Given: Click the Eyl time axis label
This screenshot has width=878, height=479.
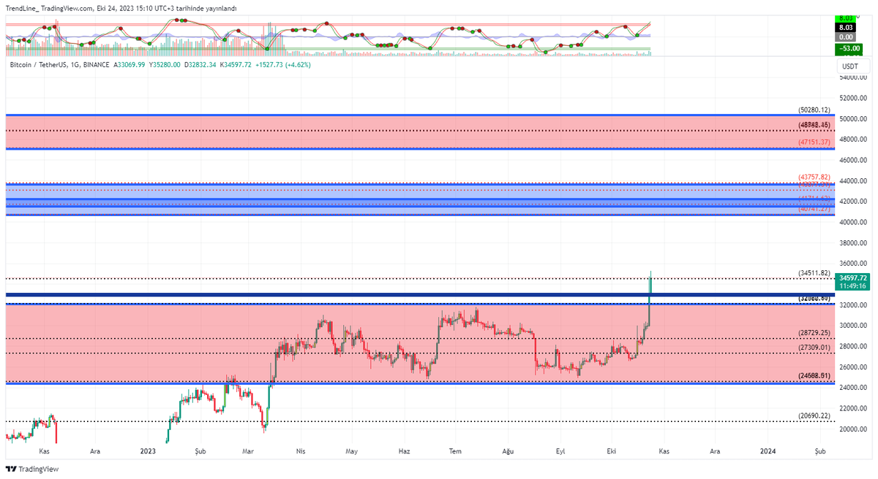Looking at the screenshot, I should [x=560, y=451].
